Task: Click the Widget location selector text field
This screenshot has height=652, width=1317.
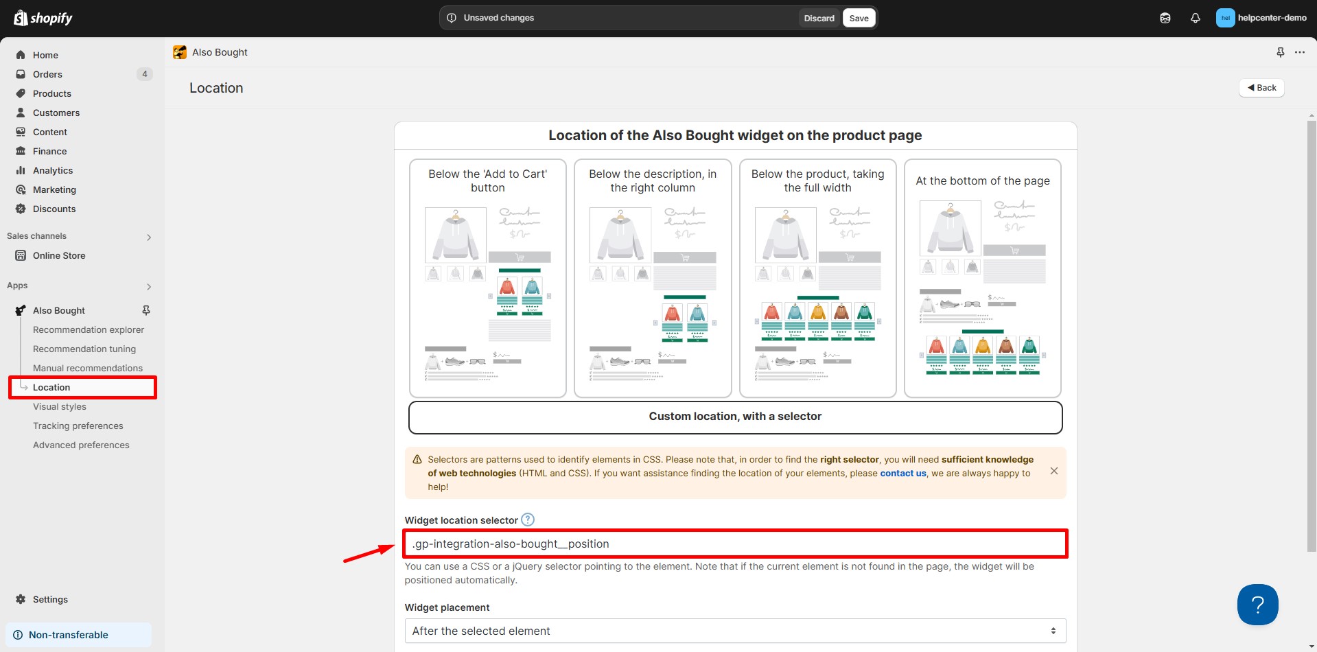Action: (734, 544)
